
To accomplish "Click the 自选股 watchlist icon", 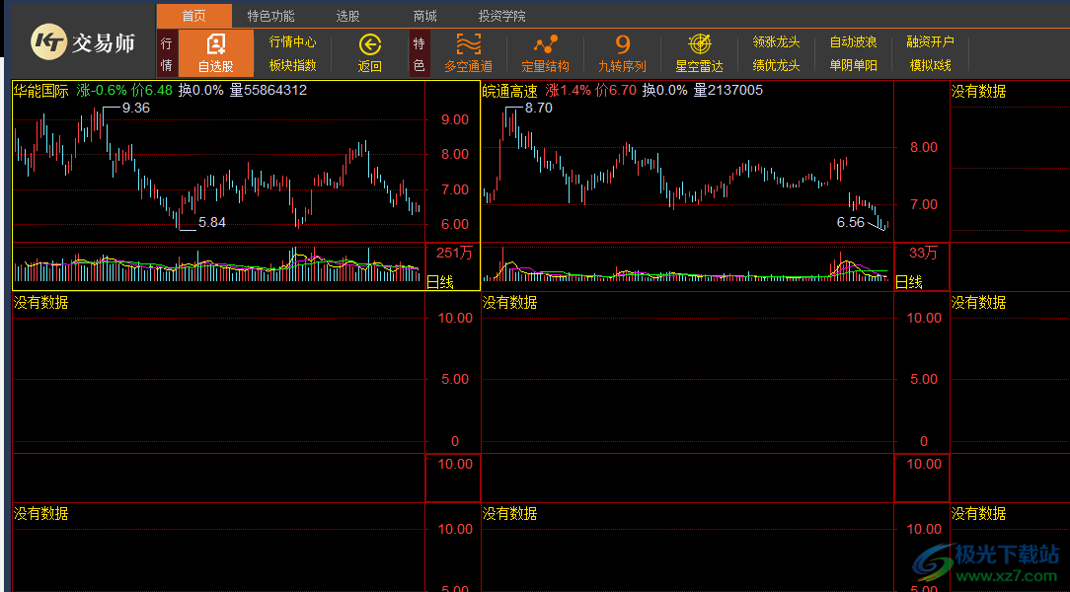I will click(215, 45).
